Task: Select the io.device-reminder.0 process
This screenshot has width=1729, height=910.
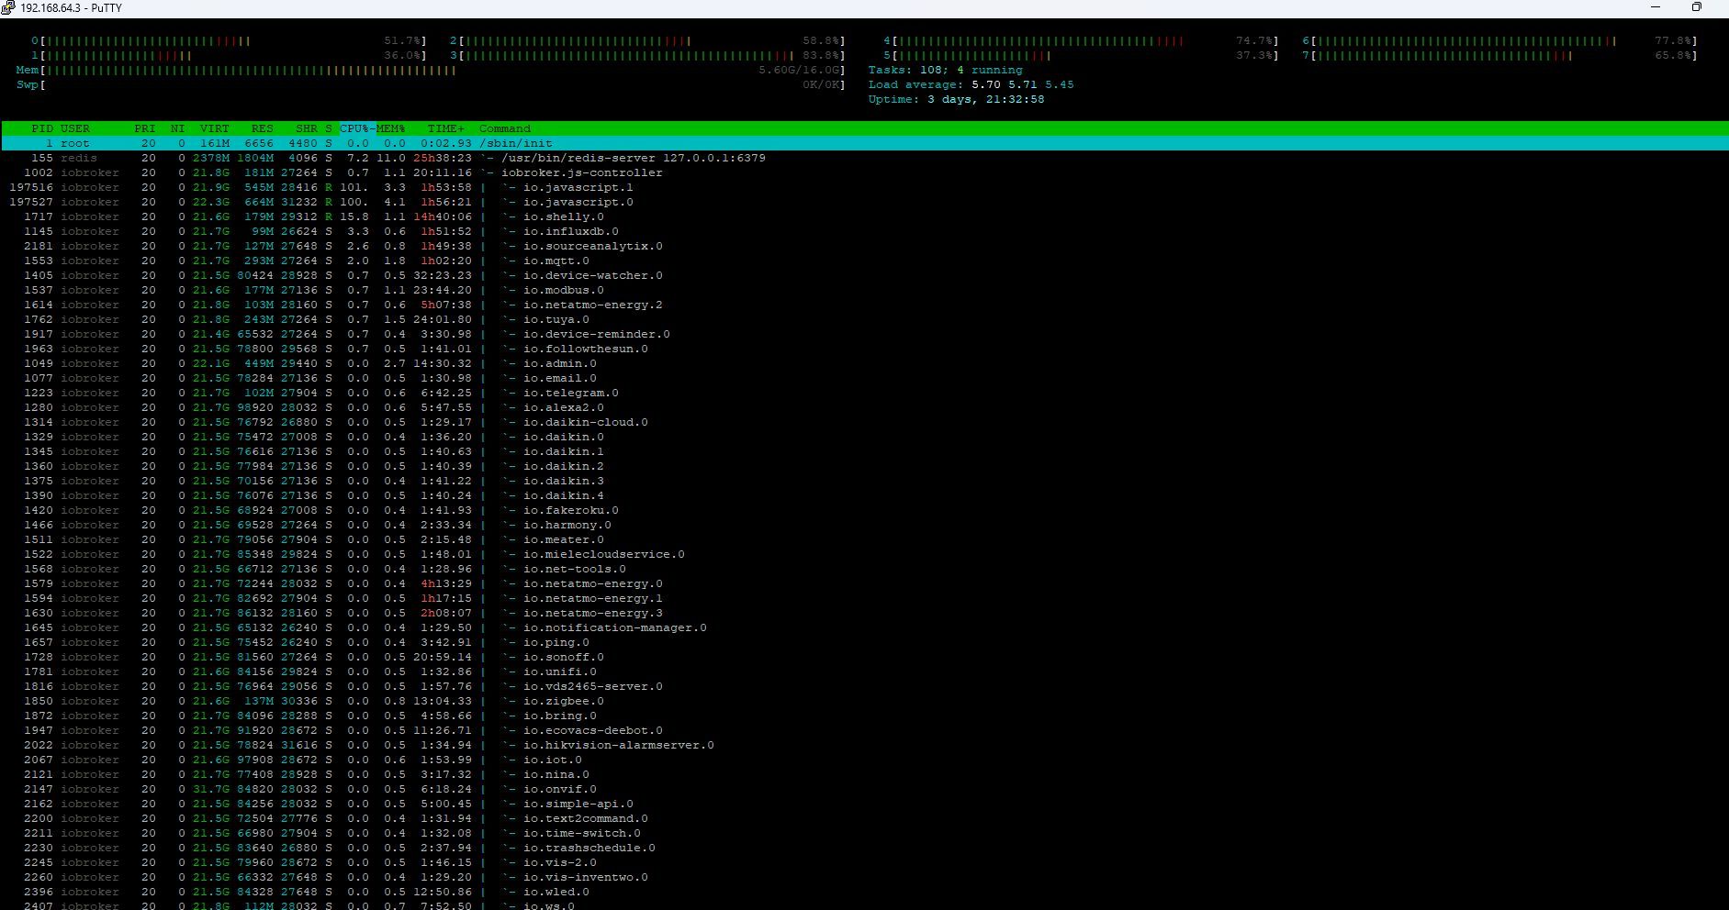Action: point(864,334)
